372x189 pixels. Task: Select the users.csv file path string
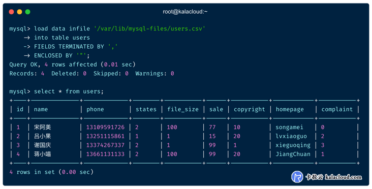149,28
